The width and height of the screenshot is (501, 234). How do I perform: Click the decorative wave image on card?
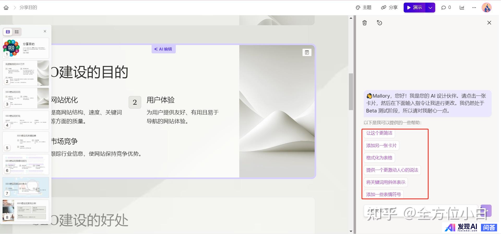point(277,111)
